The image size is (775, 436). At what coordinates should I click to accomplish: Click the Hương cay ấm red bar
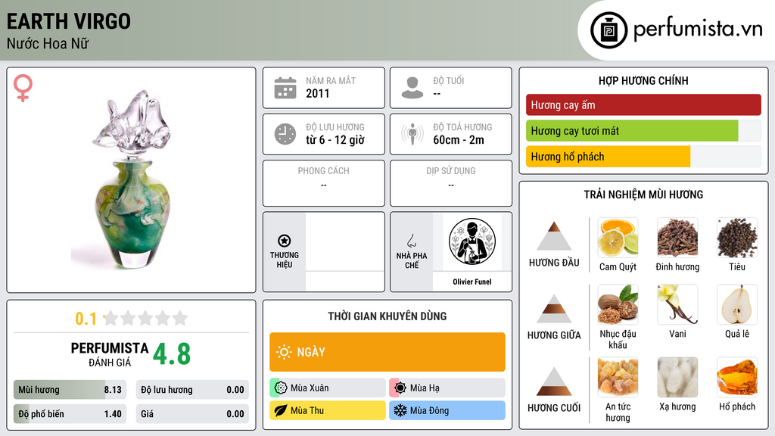point(643,104)
